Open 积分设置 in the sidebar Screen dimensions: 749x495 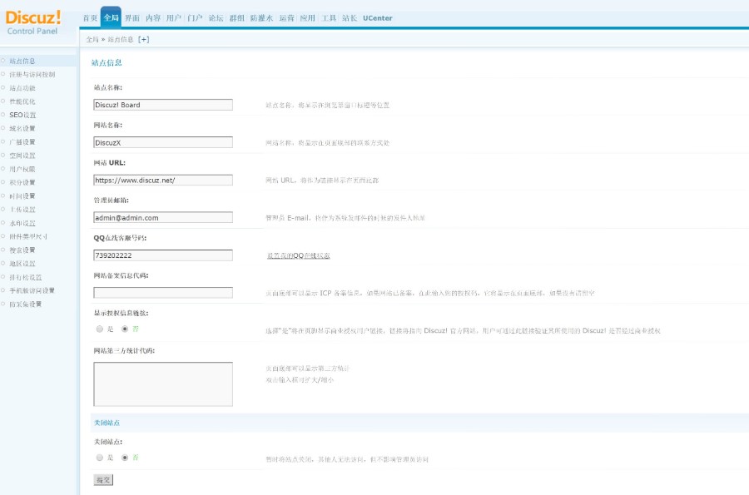coord(22,182)
